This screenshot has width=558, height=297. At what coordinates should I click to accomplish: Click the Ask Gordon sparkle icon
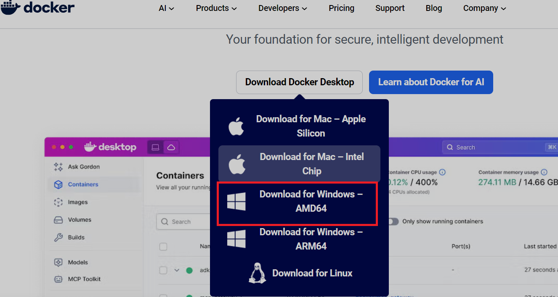point(58,167)
